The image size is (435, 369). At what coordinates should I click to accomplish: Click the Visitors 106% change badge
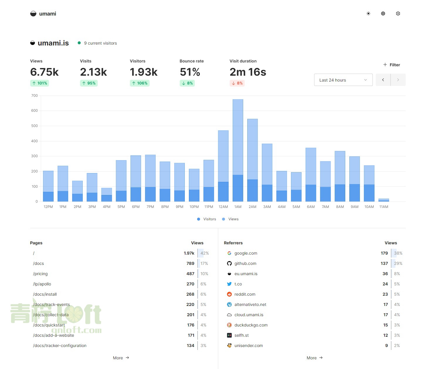[140, 83]
